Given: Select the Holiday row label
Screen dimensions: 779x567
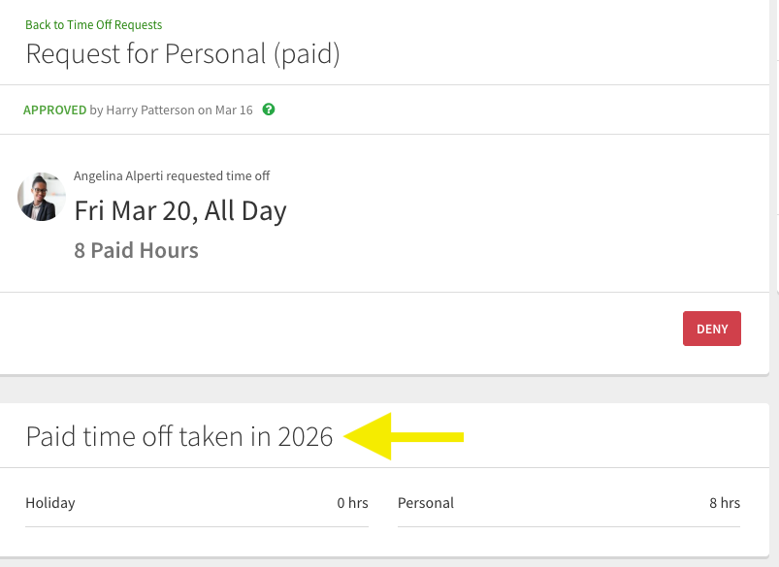Looking at the screenshot, I should pos(50,503).
